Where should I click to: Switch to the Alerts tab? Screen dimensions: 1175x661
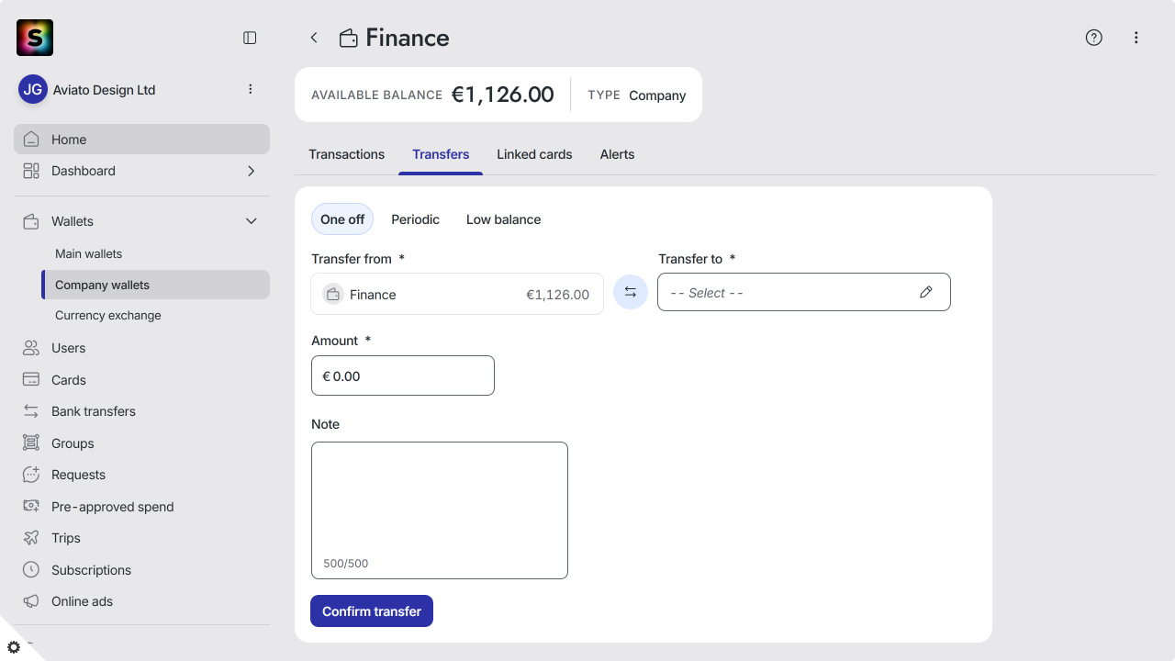tap(617, 154)
